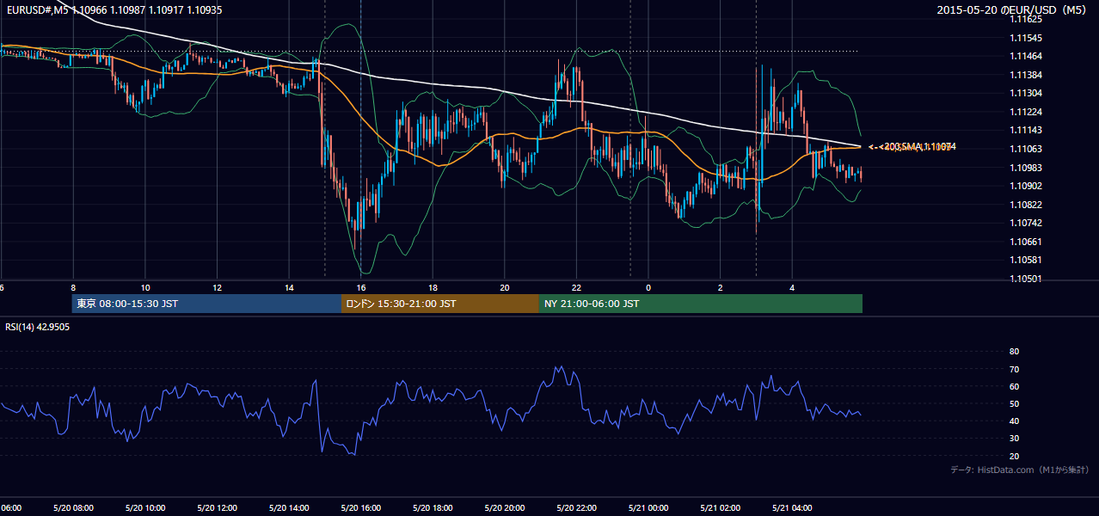Click the 5/21 00:00 time axis label
The image size is (1099, 516).
tap(648, 507)
